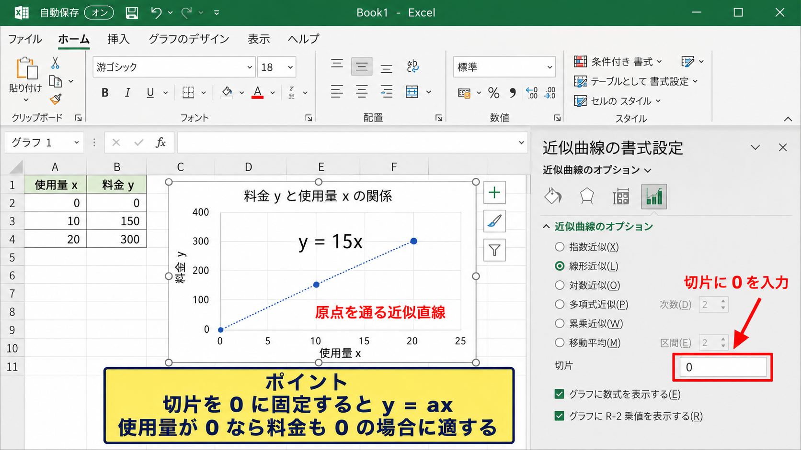Screen dimensions: 801x450
Task: Collapse the ribbon with chevron
Action: click(788, 119)
